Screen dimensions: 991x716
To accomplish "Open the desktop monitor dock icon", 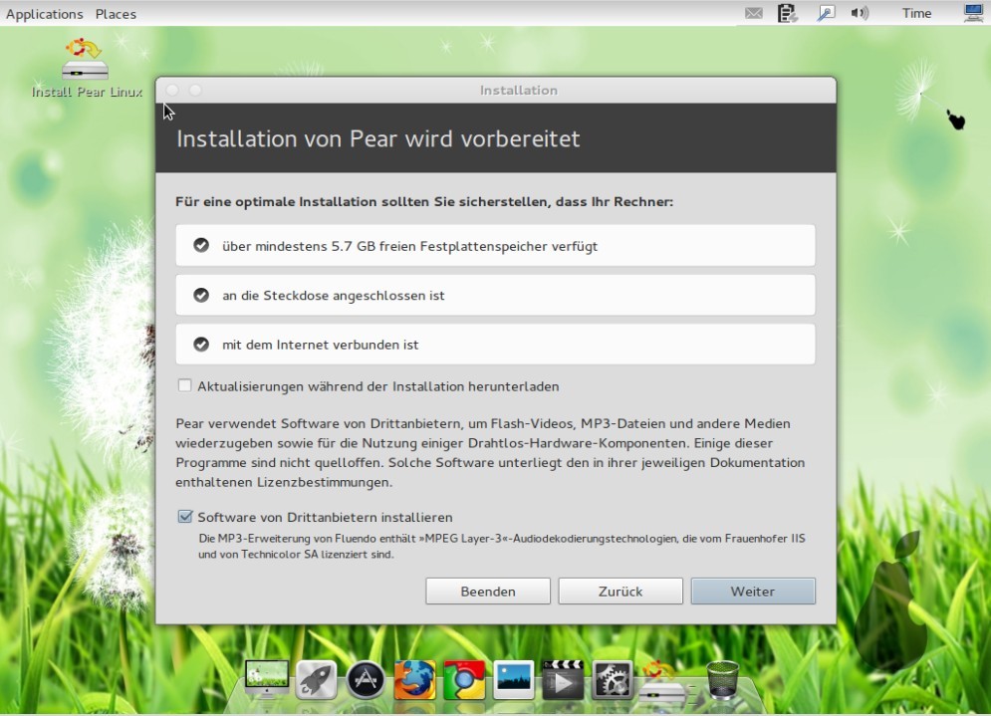I will tap(267, 679).
